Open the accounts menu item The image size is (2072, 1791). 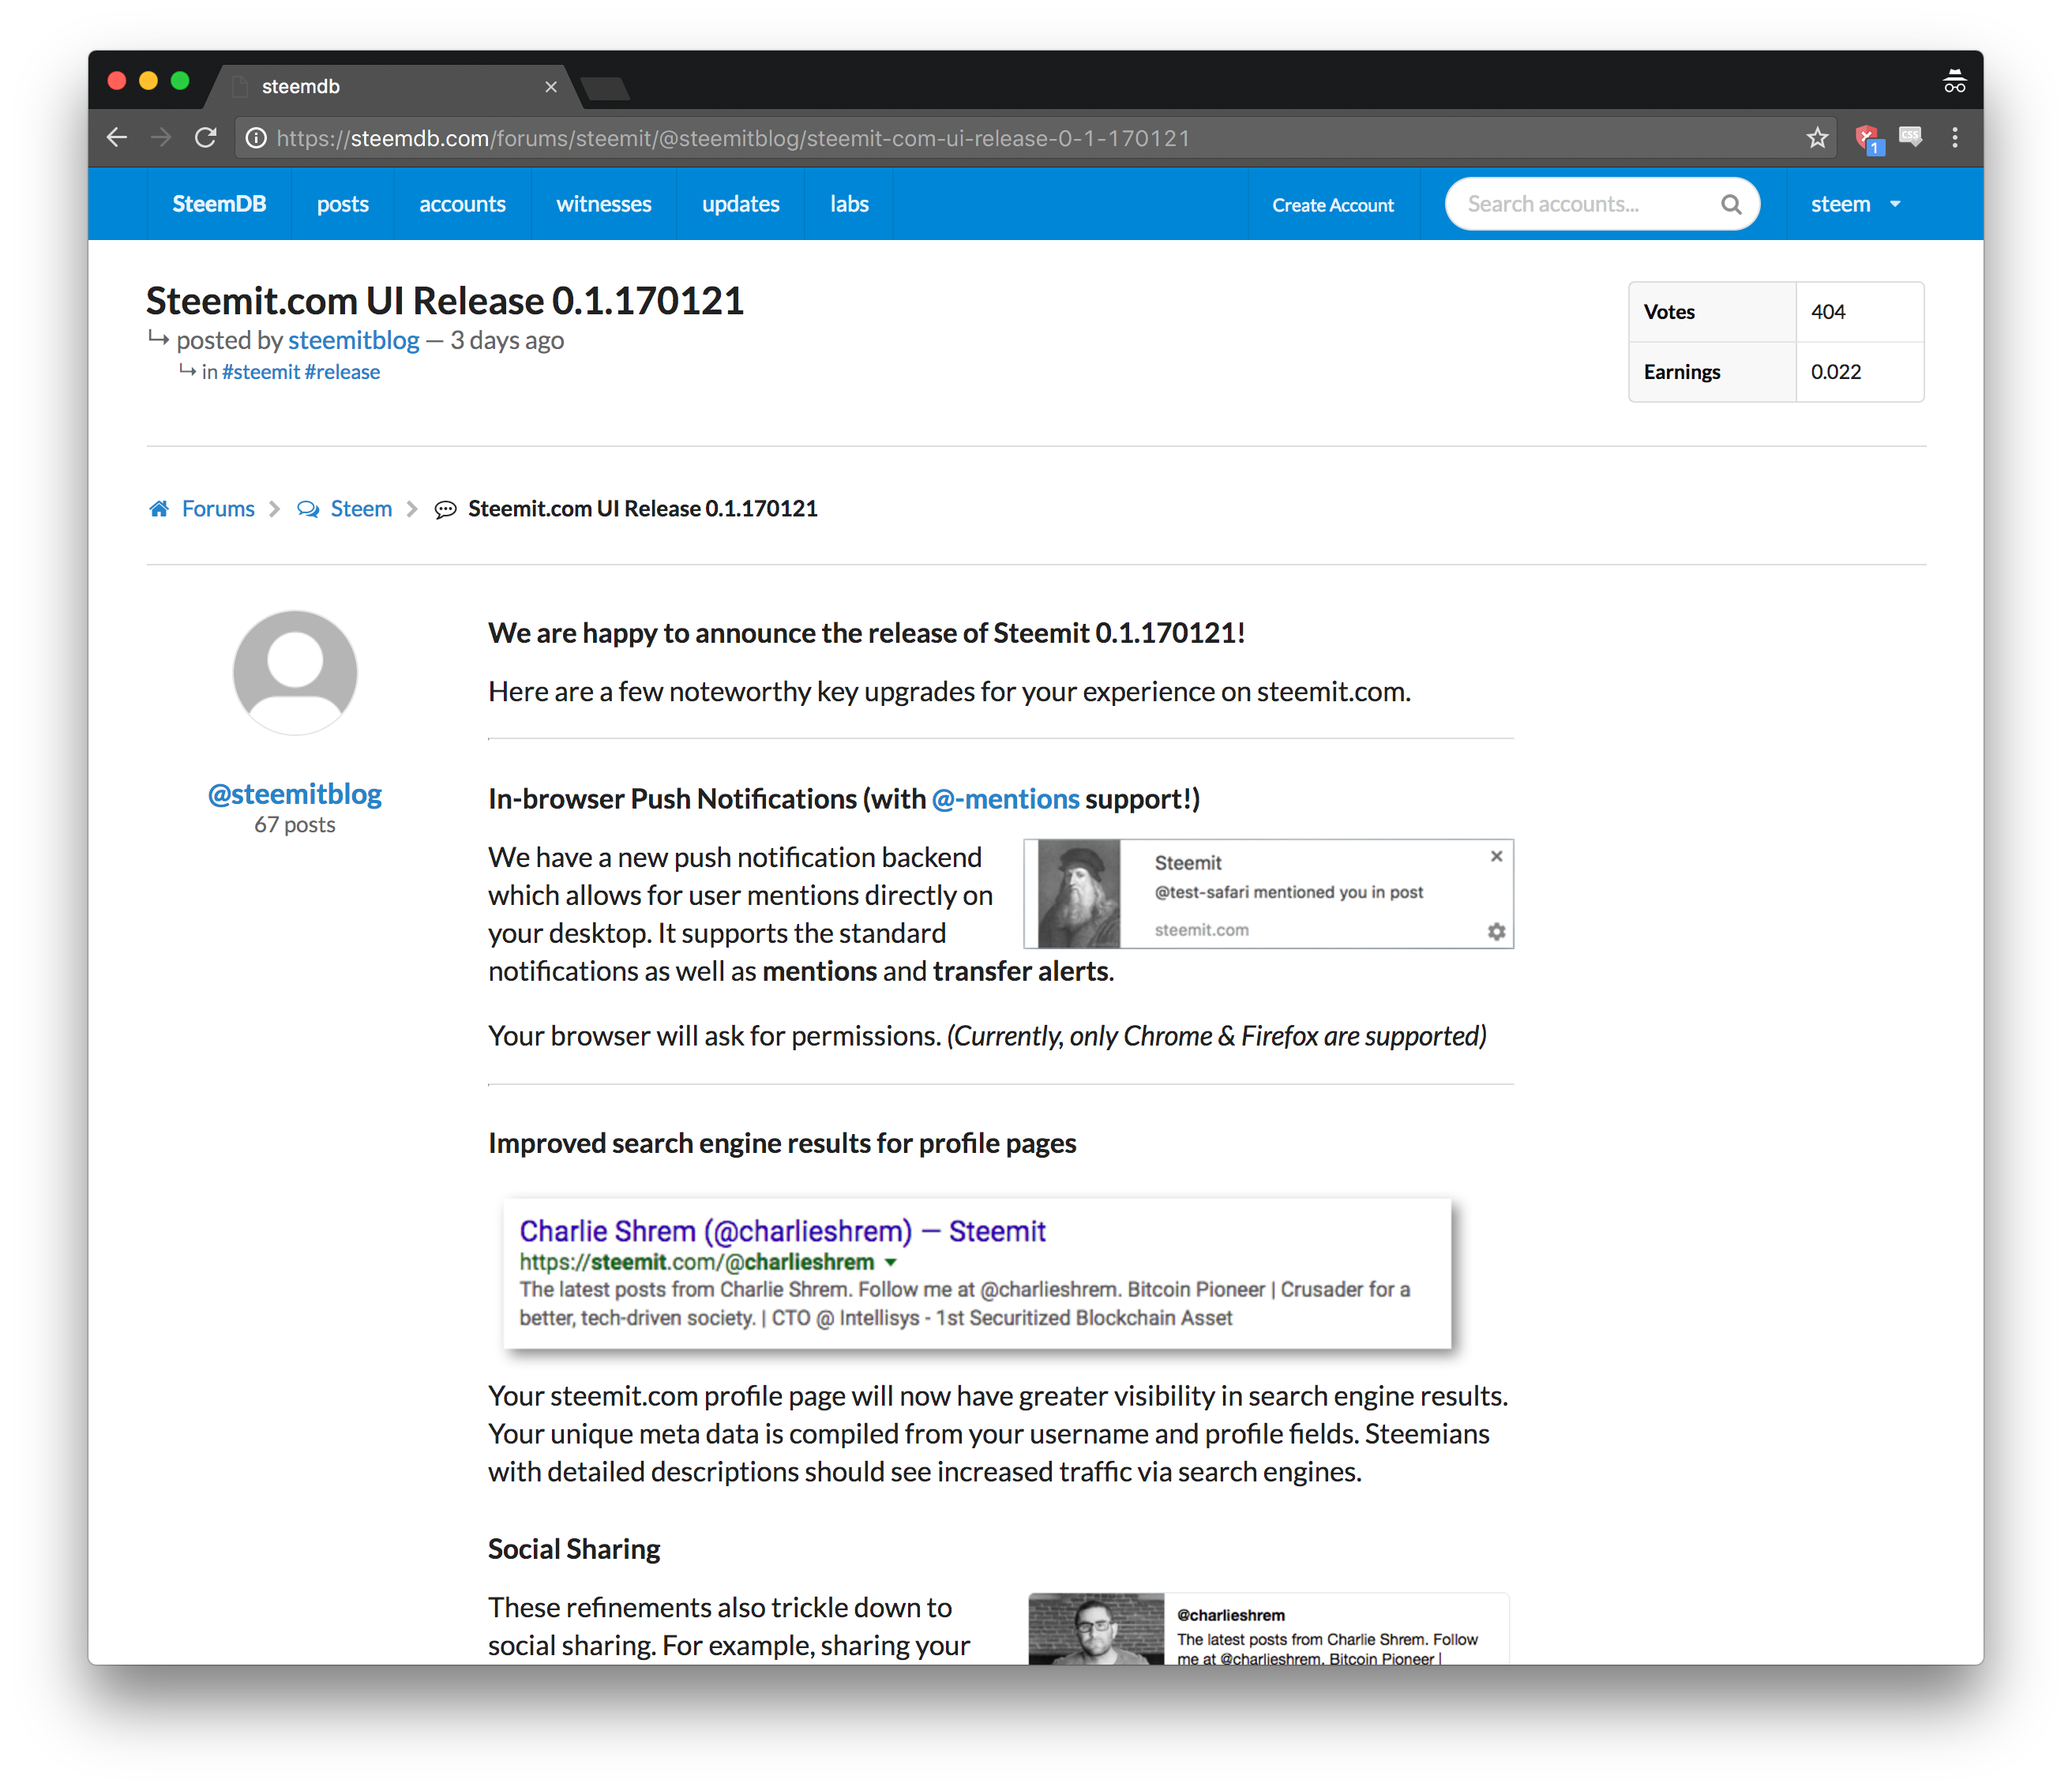[462, 204]
